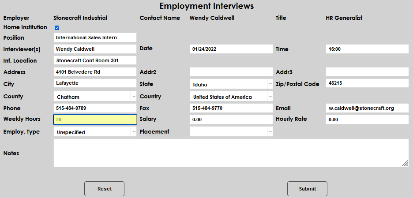Expand the empty Placement dropdown
This screenshot has width=413, height=198.
(231, 132)
